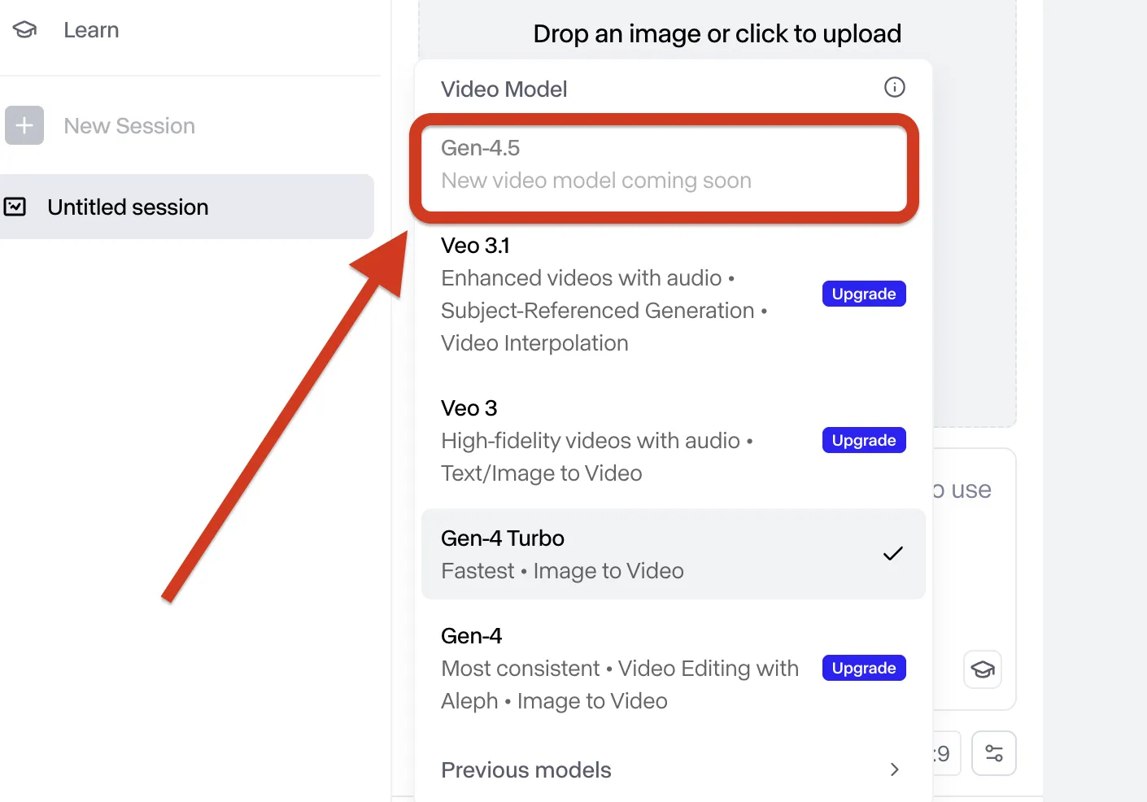Open the aspect ratio dropdown
1147x802 pixels.
[x=944, y=753]
